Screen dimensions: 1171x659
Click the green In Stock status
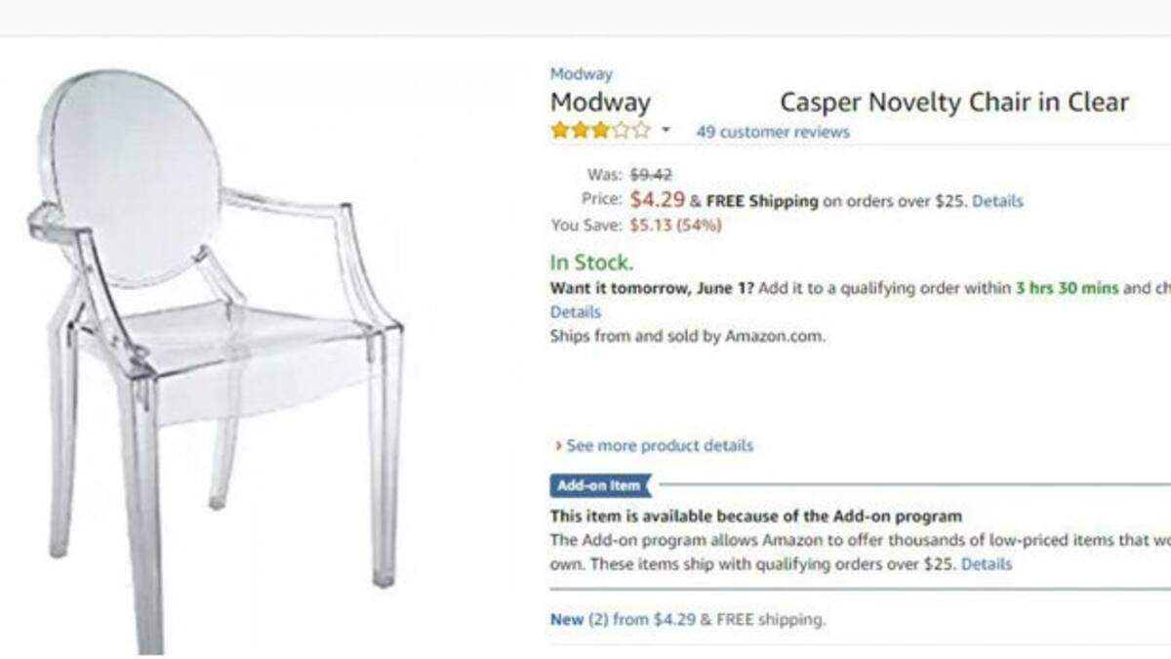pyautogui.click(x=591, y=262)
